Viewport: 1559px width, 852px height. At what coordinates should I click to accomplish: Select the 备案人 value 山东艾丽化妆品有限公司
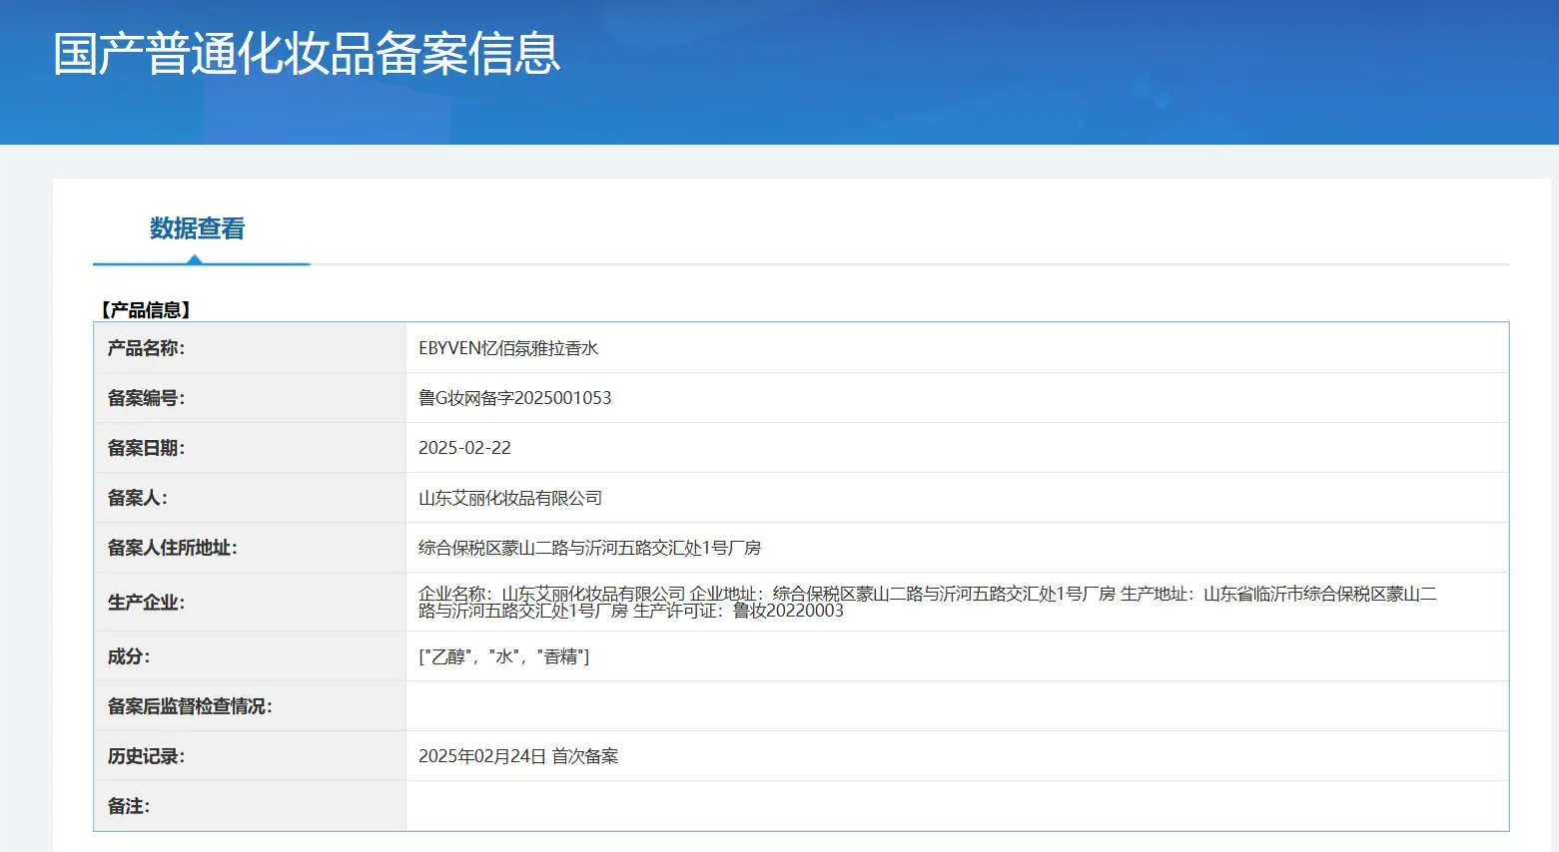510,498
